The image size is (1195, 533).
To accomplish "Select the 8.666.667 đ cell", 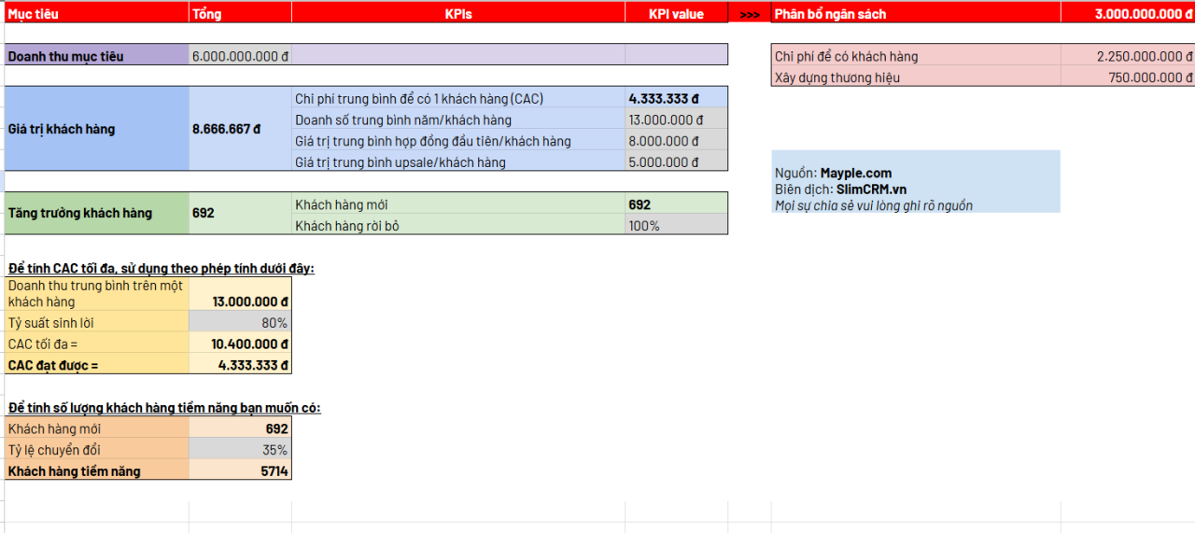I will pos(240,129).
